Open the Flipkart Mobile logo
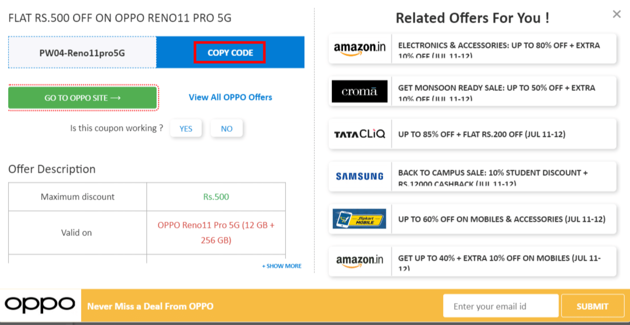Screen dimensions: 630x325 360,219
